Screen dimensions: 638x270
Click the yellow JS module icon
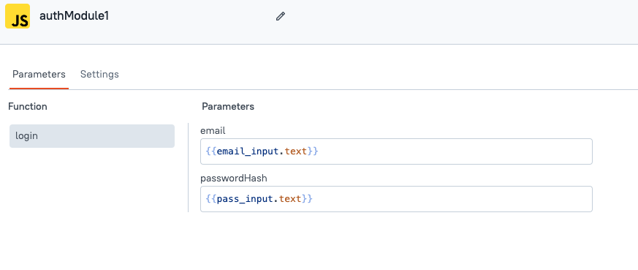tap(18, 16)
